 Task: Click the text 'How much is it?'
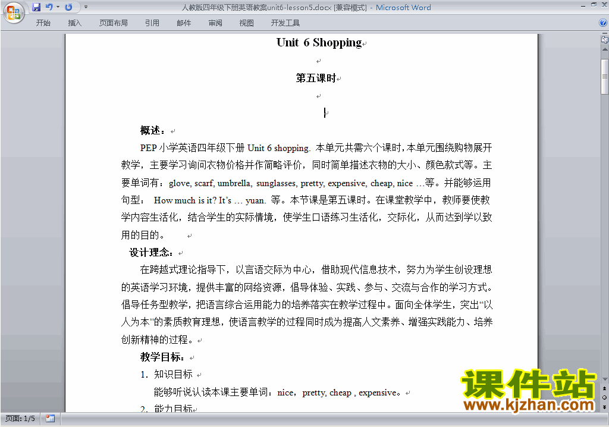185,200
